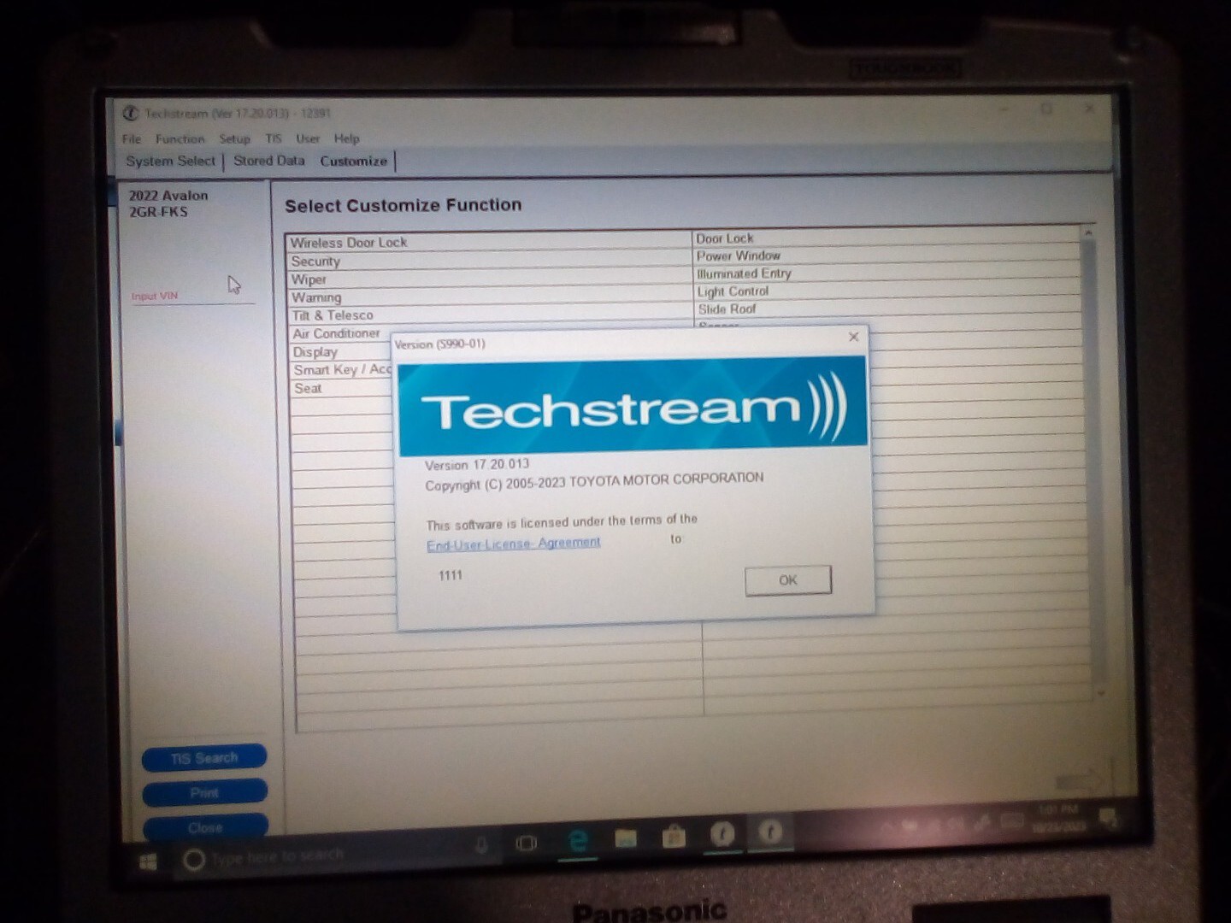This screenshot has width=1231, height=923.
Task: Open the Function menu
Action: (x=180, y=138)
